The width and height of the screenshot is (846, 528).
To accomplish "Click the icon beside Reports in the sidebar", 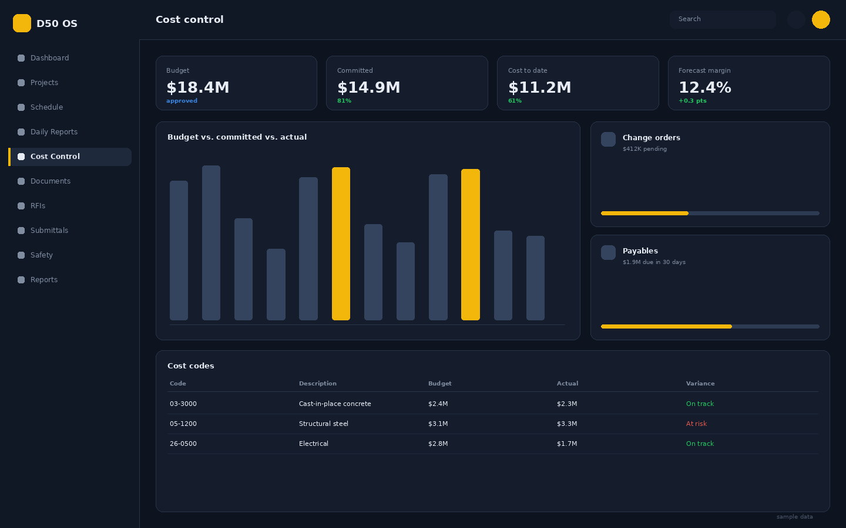I will [21, 280].
